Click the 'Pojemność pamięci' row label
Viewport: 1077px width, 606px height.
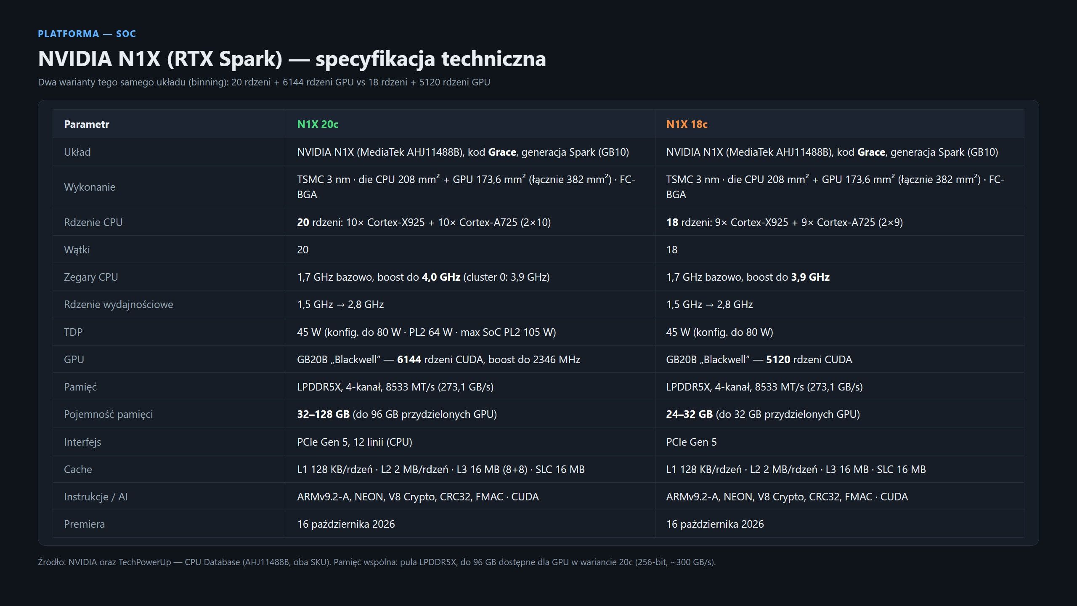point(108,414)
